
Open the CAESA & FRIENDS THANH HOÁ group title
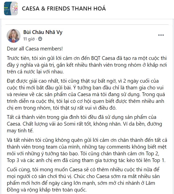tap(64, 8)
